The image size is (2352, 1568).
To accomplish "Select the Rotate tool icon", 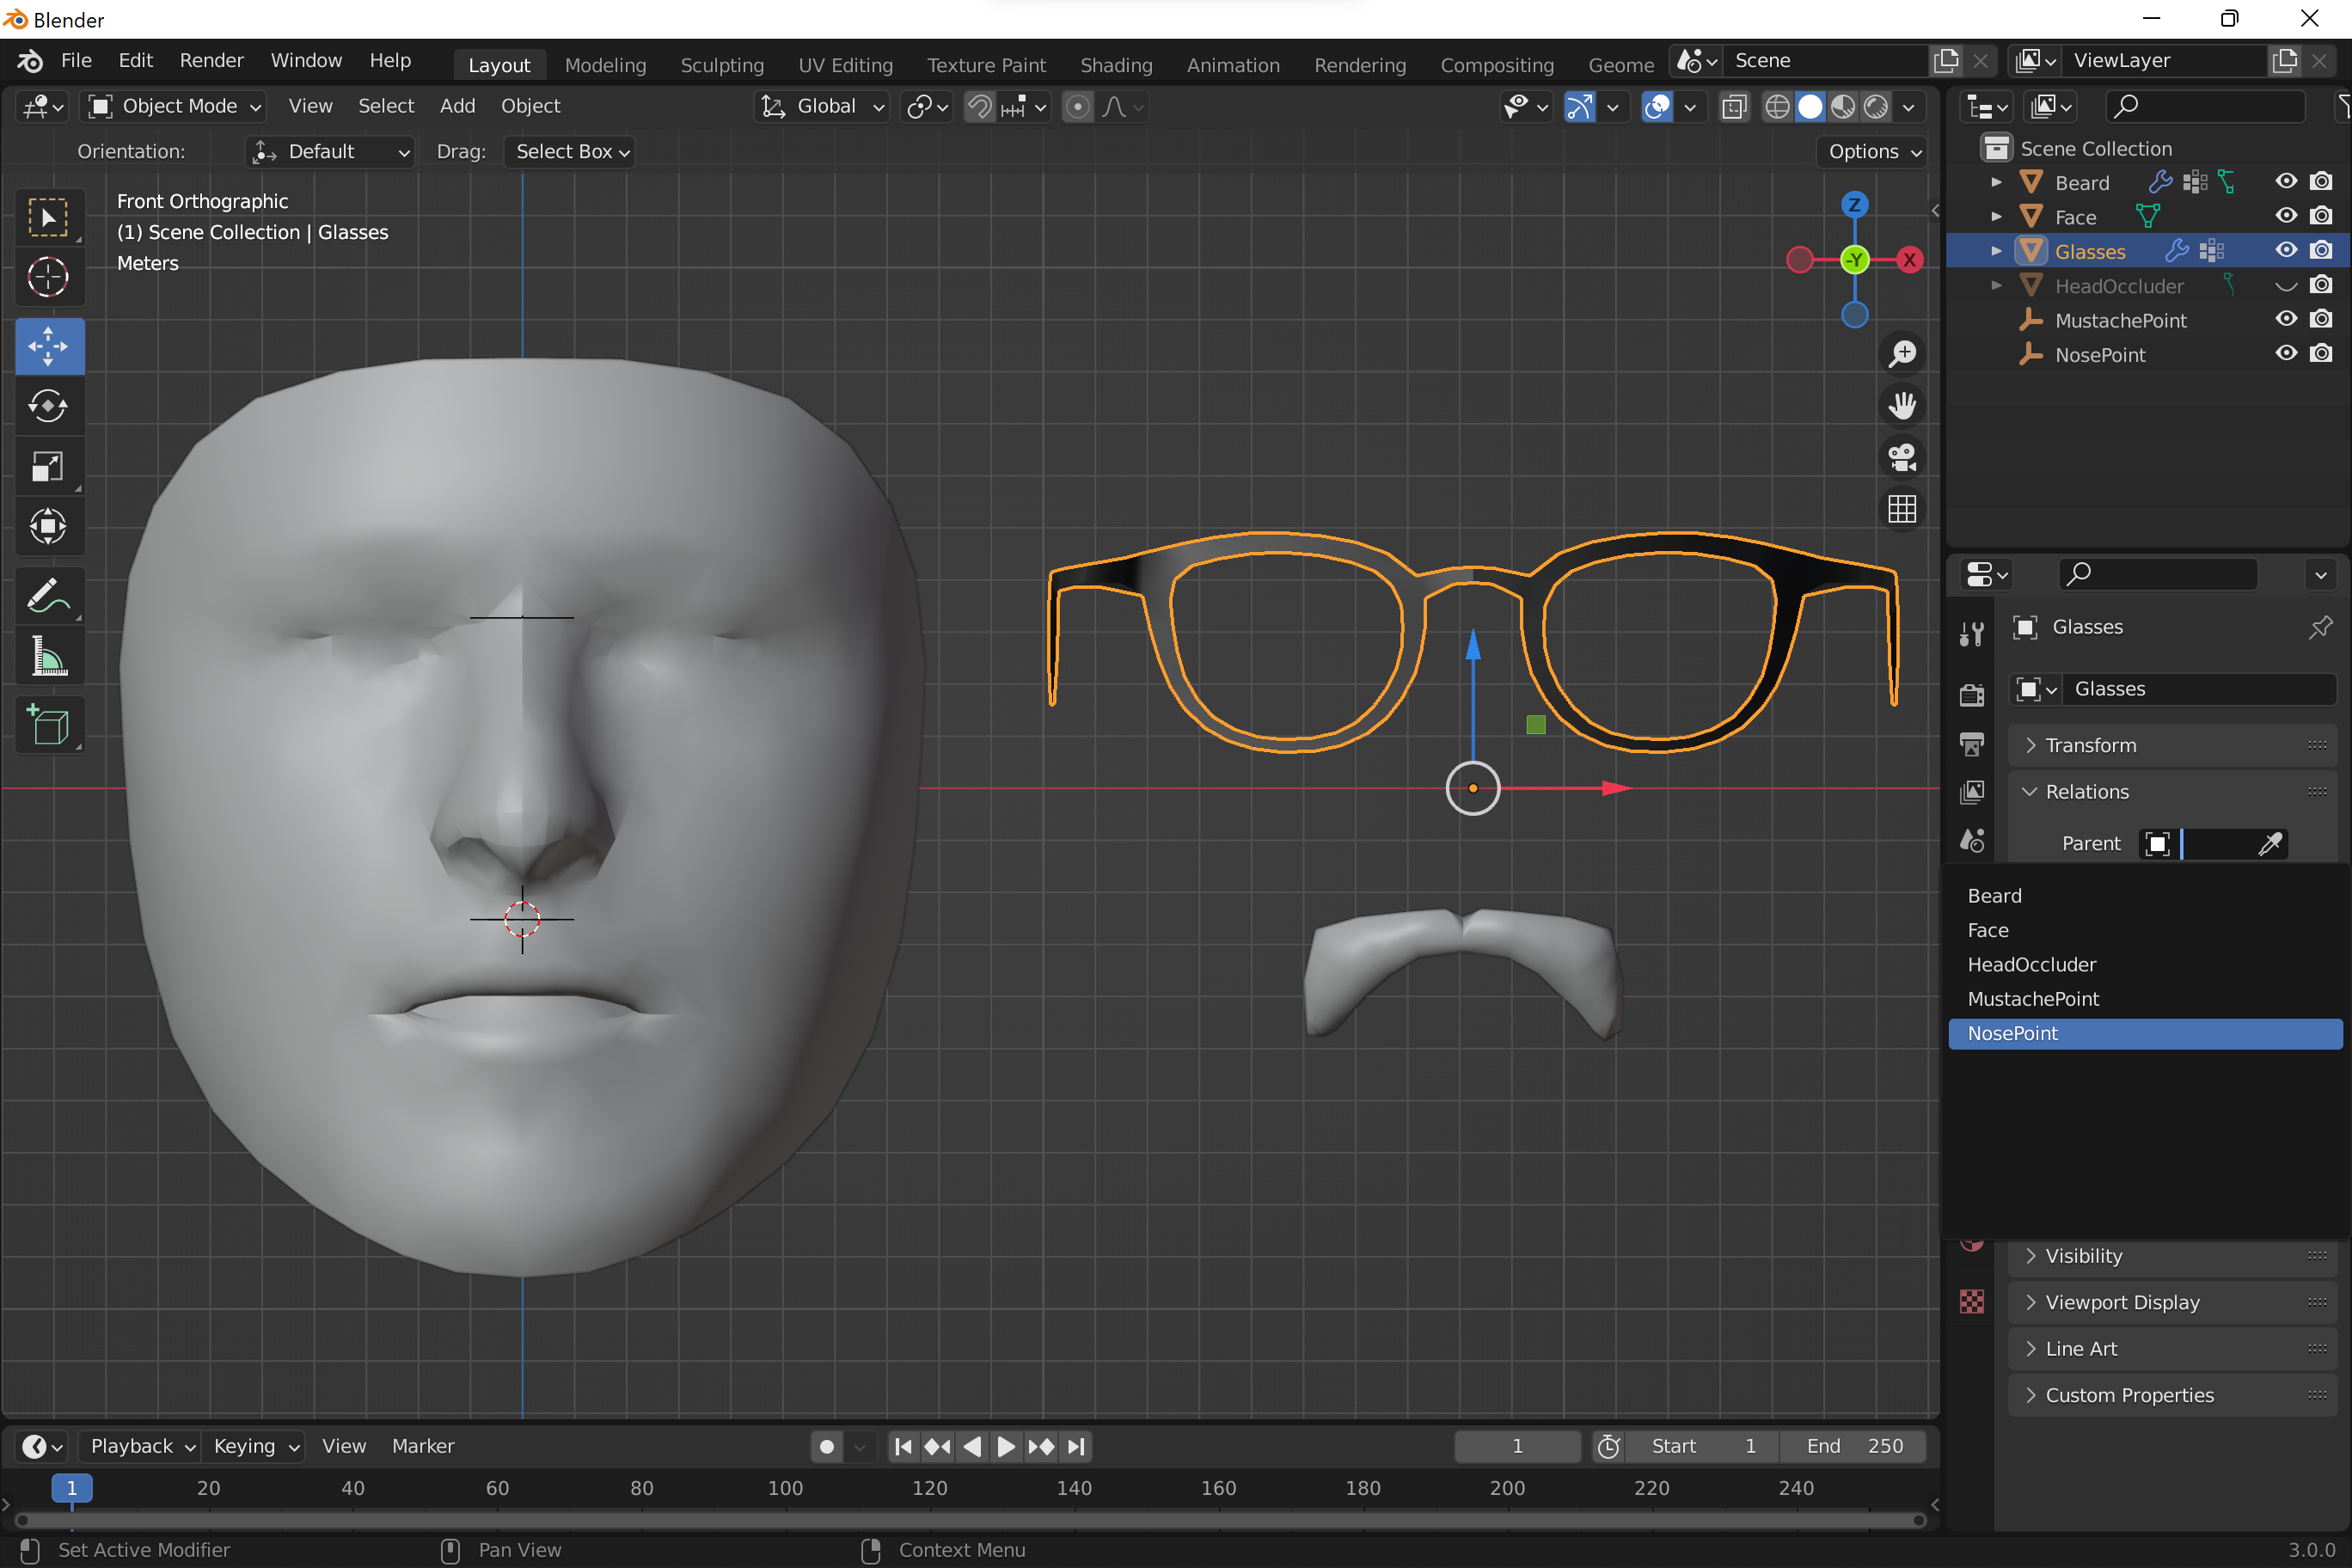I will (x=47, y=406).
